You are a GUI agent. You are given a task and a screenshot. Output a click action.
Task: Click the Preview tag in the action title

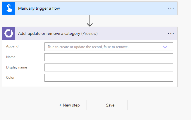tap(90, 34)
